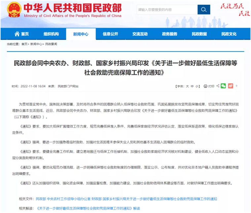
Task: Click the paragraph about 加强组织领导
Action: pos(126,183)
